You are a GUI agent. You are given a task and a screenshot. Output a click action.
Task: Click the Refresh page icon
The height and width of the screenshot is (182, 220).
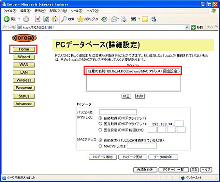coord(46,19)
